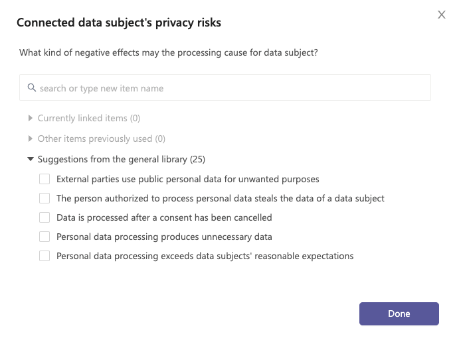Viewport: 455px width, 338px height.
Task: Tick the authorized person steals data checkbox
Action: (45, 198)
